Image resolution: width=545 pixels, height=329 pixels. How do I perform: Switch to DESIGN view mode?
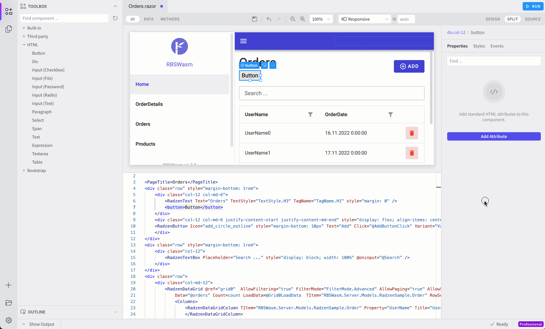click(x=493, y=19)
